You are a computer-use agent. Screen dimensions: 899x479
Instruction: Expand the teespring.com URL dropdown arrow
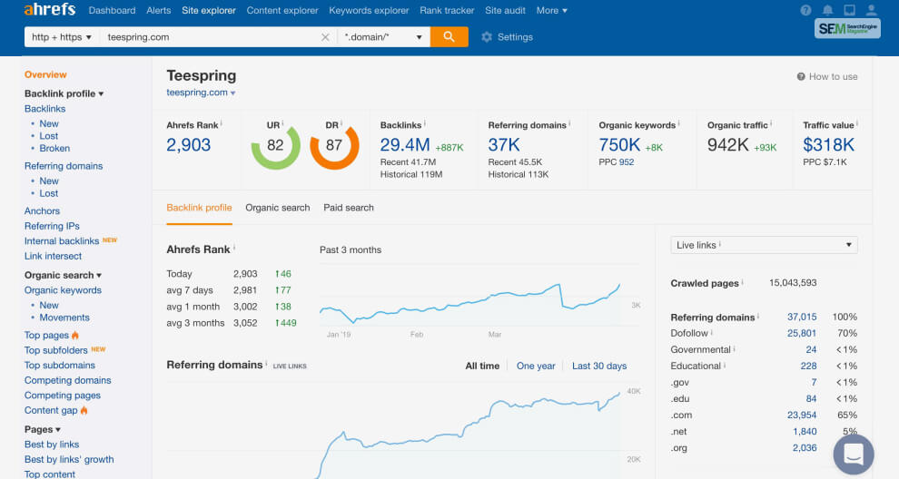(x=232, y=93)
